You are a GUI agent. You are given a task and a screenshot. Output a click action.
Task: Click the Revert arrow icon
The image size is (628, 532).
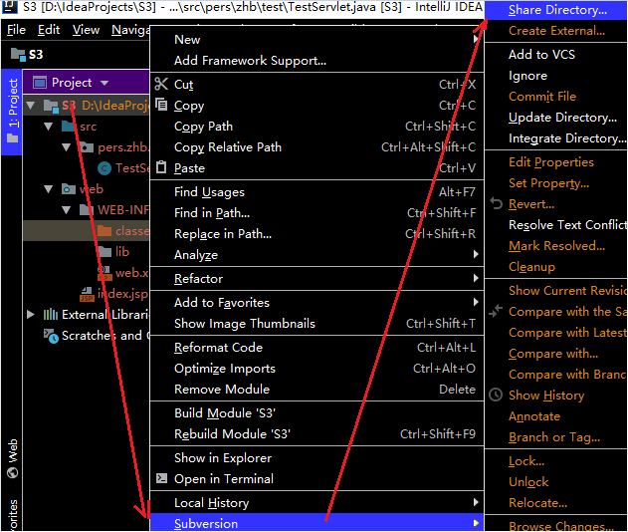pyautogui.click(x=497, y=203)
